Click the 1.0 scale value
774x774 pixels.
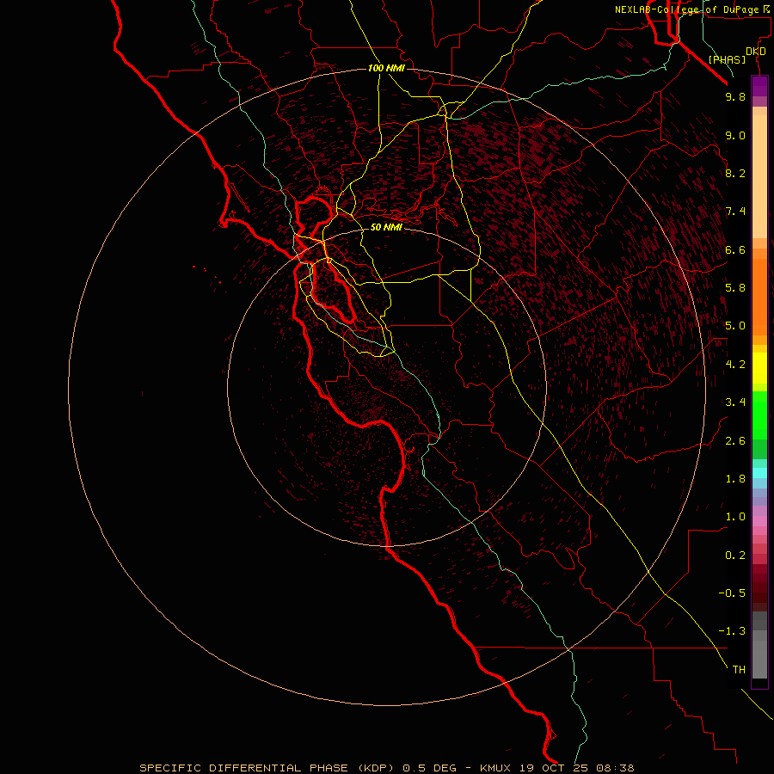(x=735, y=517)
